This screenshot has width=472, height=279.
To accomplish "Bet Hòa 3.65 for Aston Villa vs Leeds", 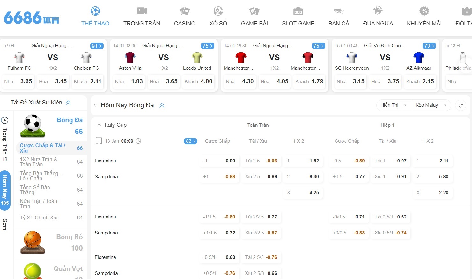I will [x=164, y=82].
